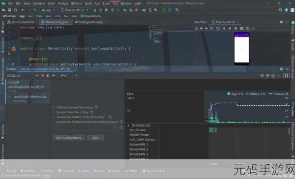
Task: Click the MainActivity breadcrumb item
Action: (90, 16)
